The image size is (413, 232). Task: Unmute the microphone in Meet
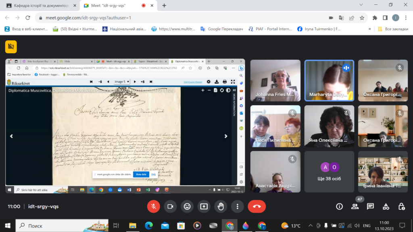point(153,206)
